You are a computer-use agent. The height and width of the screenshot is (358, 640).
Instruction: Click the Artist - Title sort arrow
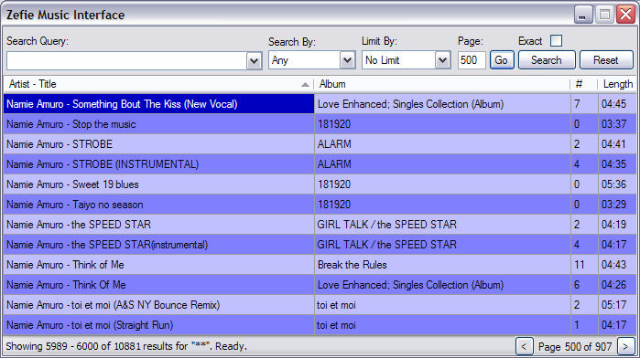point(305,85)
